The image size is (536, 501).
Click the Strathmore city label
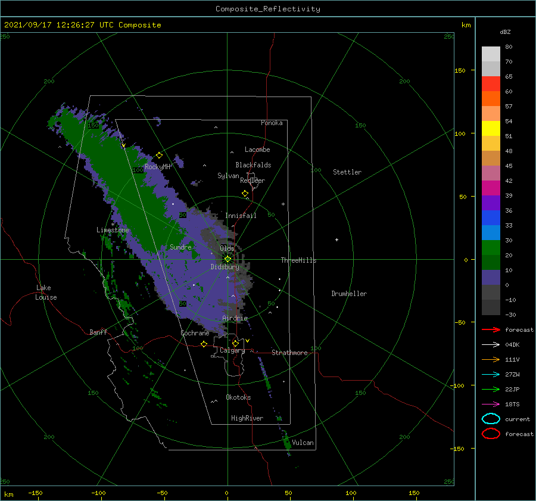tap(289, 353)
